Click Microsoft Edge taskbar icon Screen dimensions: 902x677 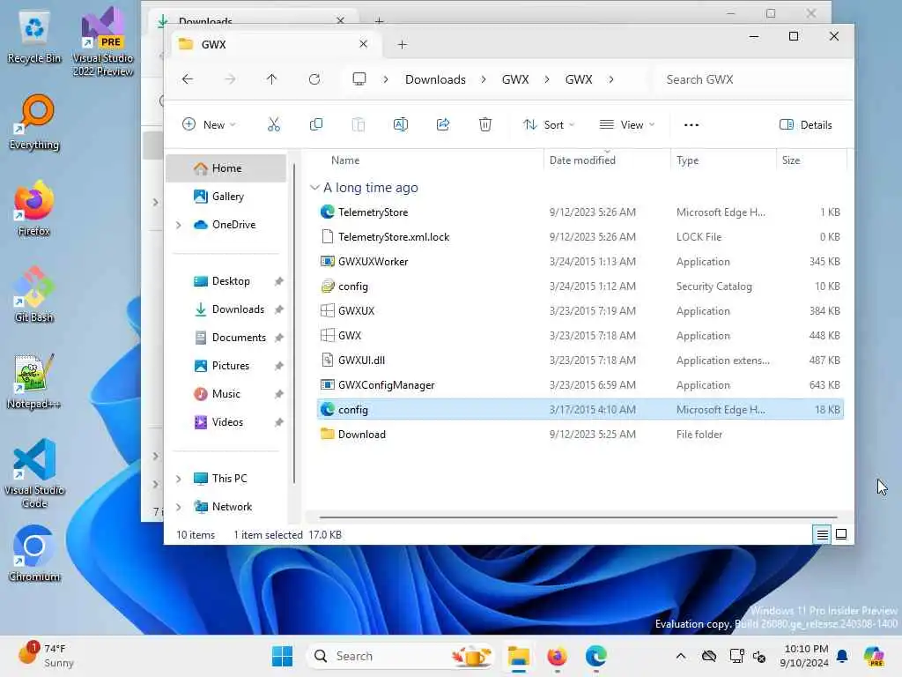[596, 656]
